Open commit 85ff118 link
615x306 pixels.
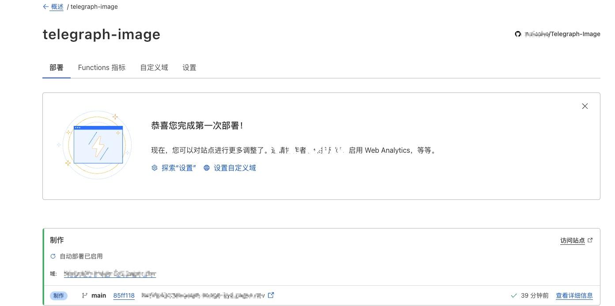[124, 295]
